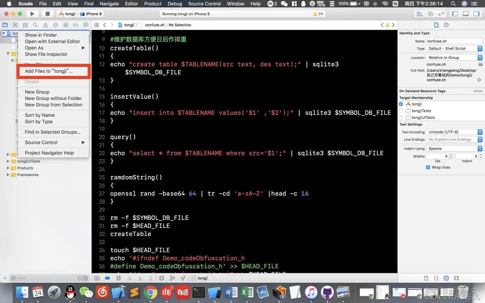Image resolution: width=485 pixels, height=303 pixels.
Task: Open the Find navigator magnifier icon
Action: click(x=35, y=25)
